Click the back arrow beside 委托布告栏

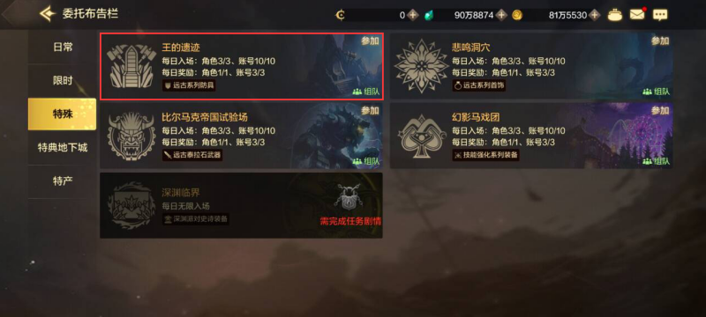coord(48,14)
